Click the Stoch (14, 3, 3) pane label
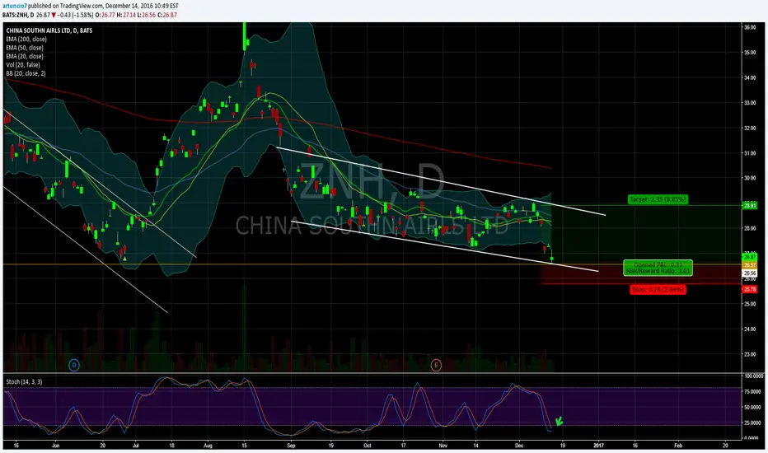The image size is (768, 453). point(24,381)
